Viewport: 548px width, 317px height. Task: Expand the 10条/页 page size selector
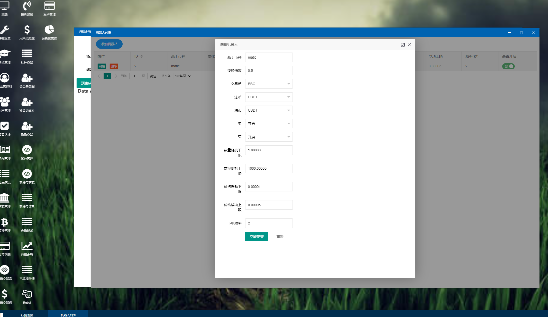pyautogui.click(x=182, y=76)
